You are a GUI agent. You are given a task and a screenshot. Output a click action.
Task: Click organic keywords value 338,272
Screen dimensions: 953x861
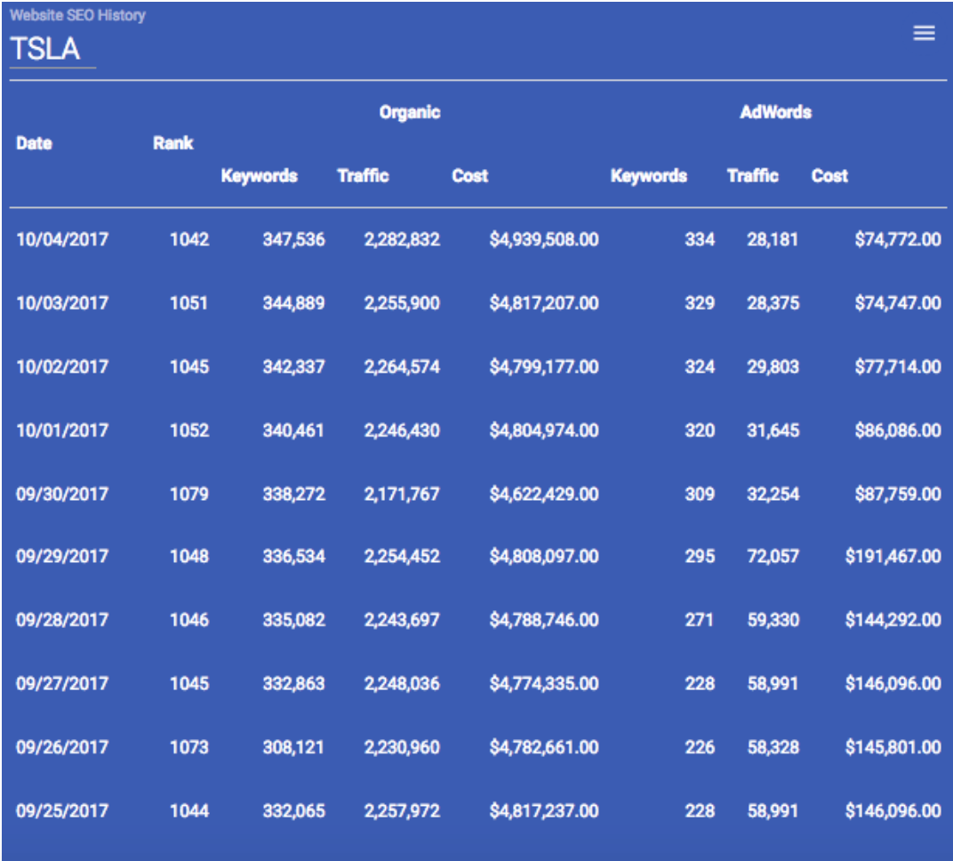(294, 494)
